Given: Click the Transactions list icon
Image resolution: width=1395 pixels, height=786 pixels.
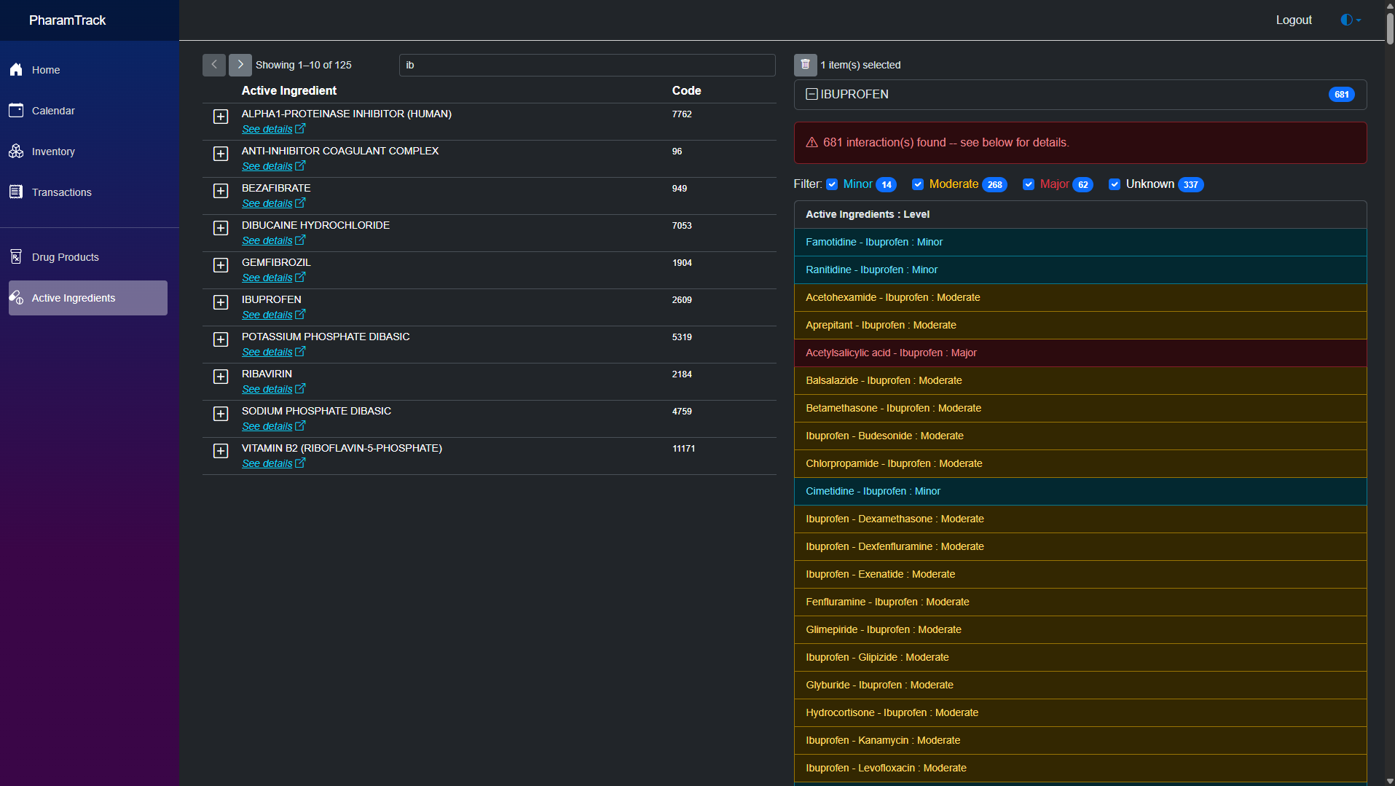Looking at the screenshot, I should click(16, 192).
